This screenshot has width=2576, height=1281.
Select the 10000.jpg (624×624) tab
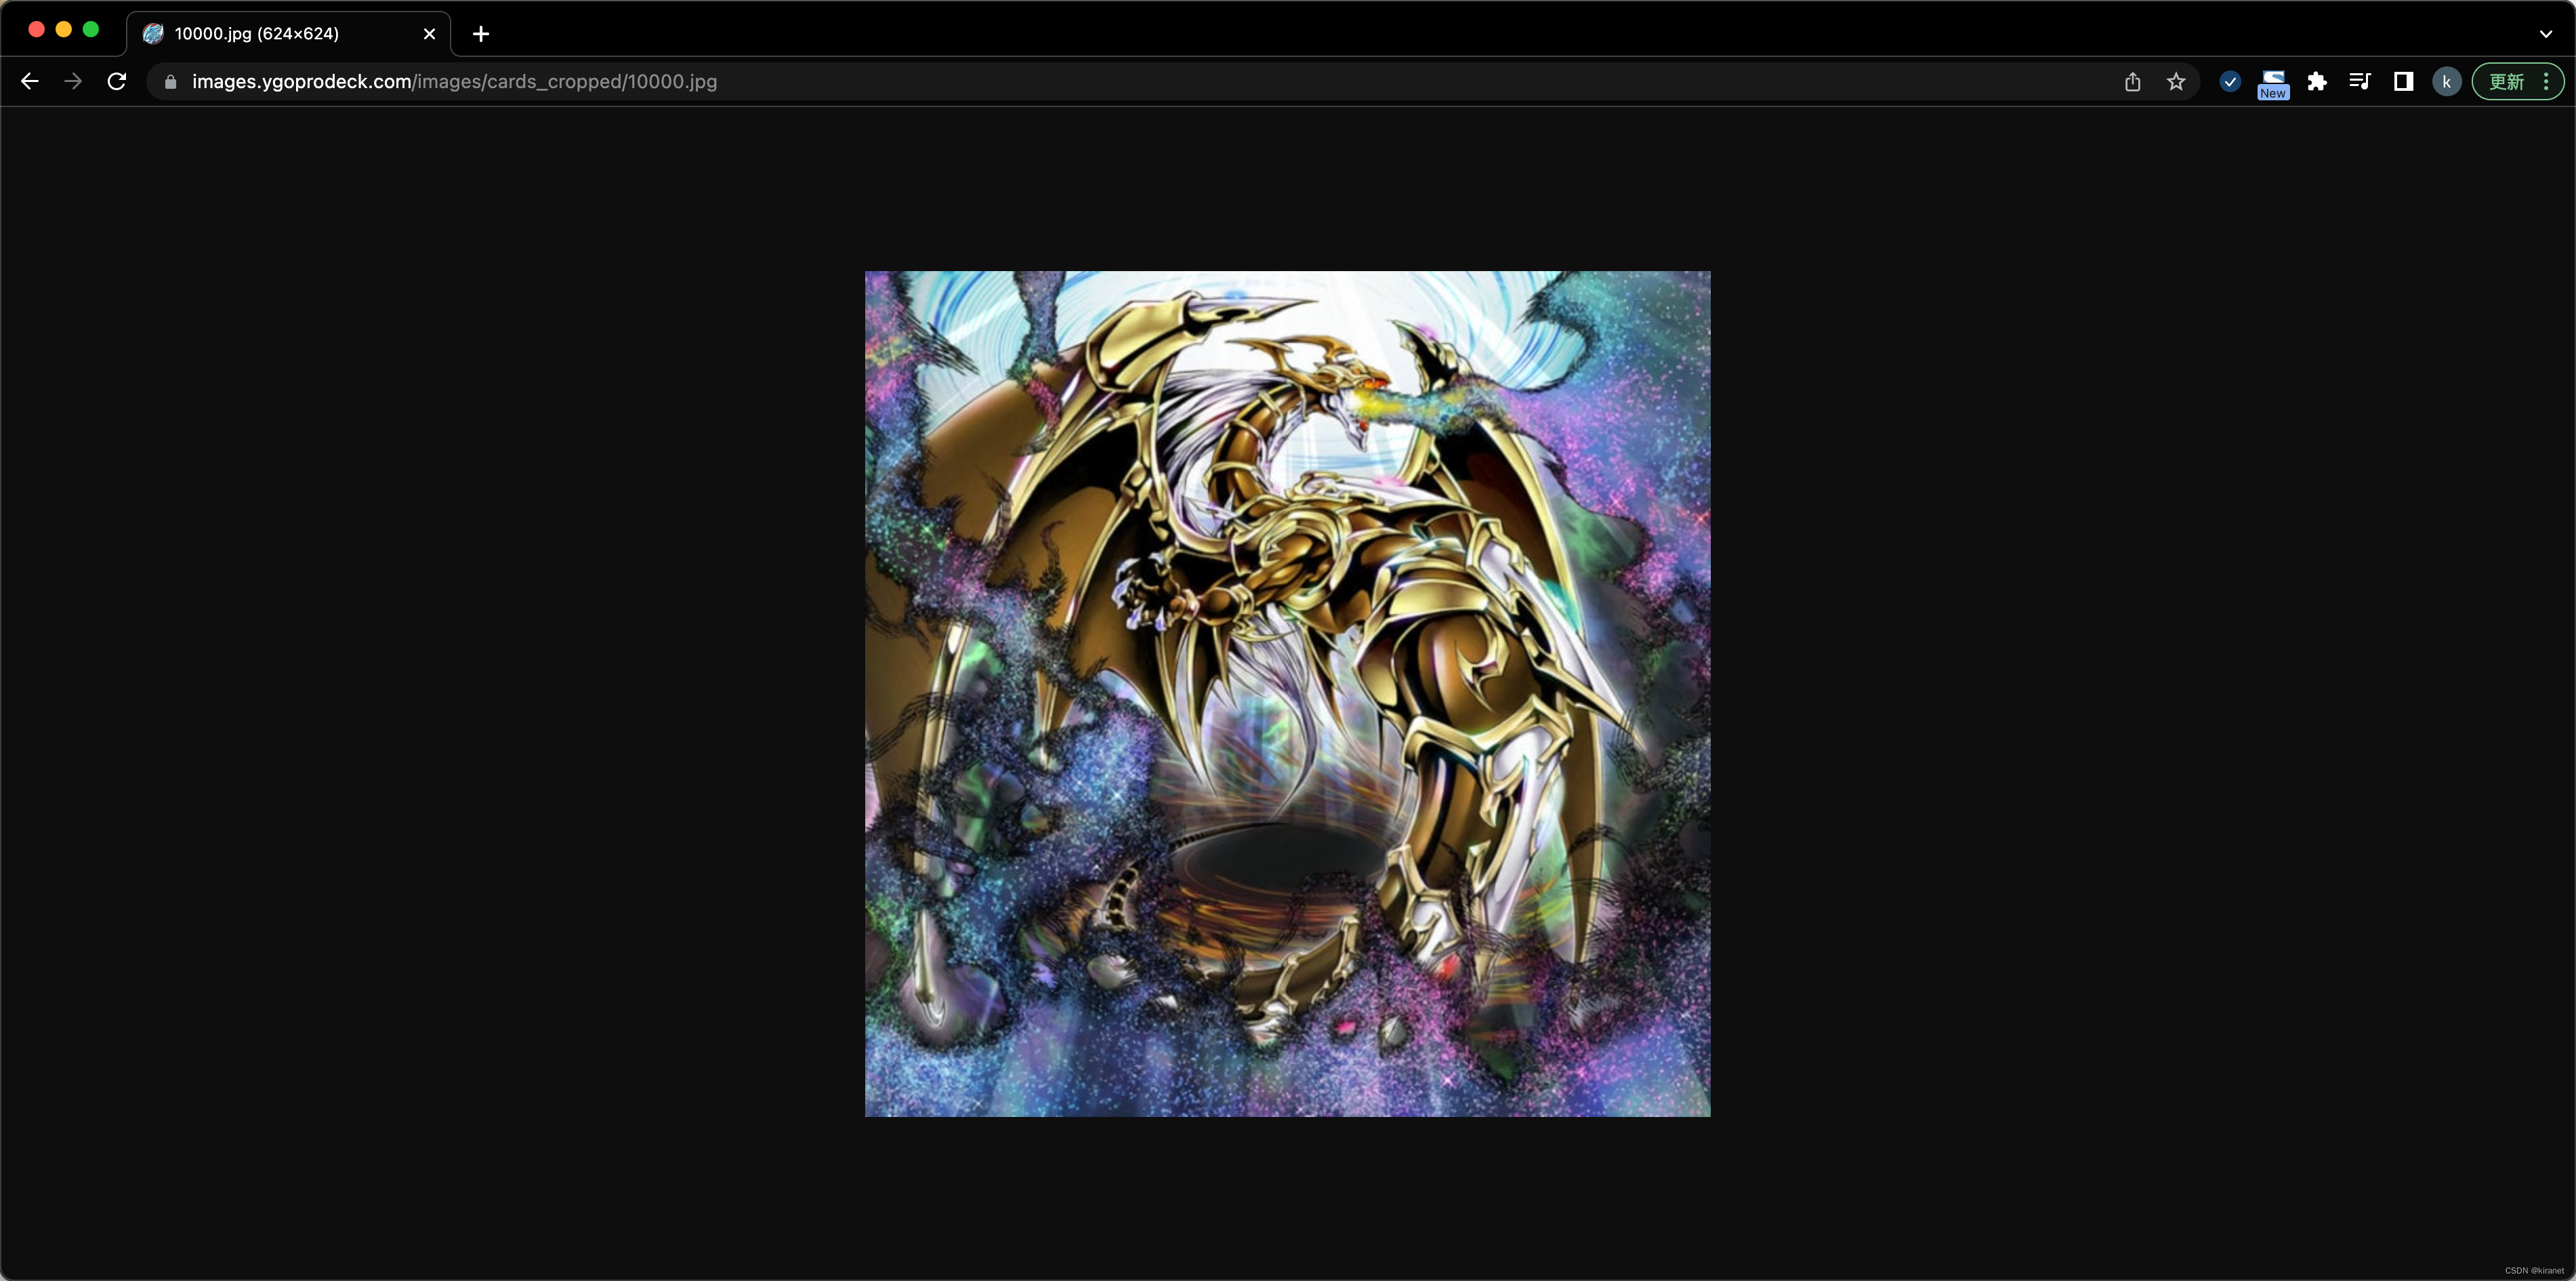tap(288, 34)
